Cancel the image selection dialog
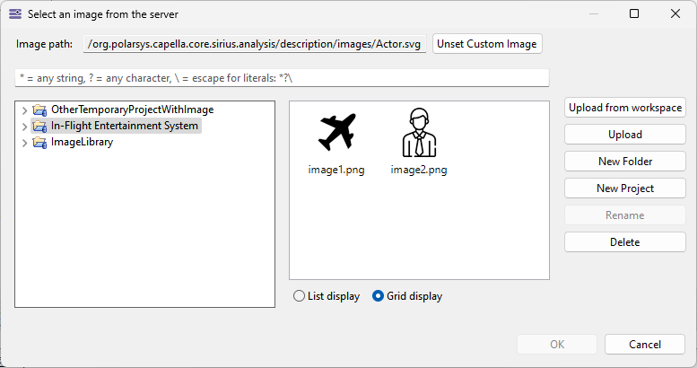The image size is (697, 368). (x=645, y=344)
